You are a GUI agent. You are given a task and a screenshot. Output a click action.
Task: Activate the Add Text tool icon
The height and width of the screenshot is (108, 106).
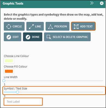(x=76, y=27)
